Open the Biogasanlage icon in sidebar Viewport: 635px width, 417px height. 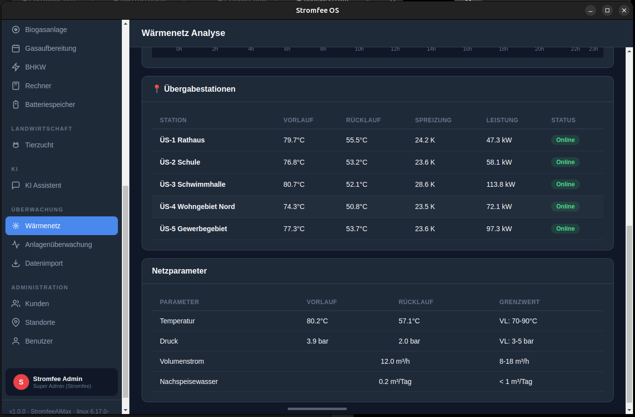(x=16, y=30)
